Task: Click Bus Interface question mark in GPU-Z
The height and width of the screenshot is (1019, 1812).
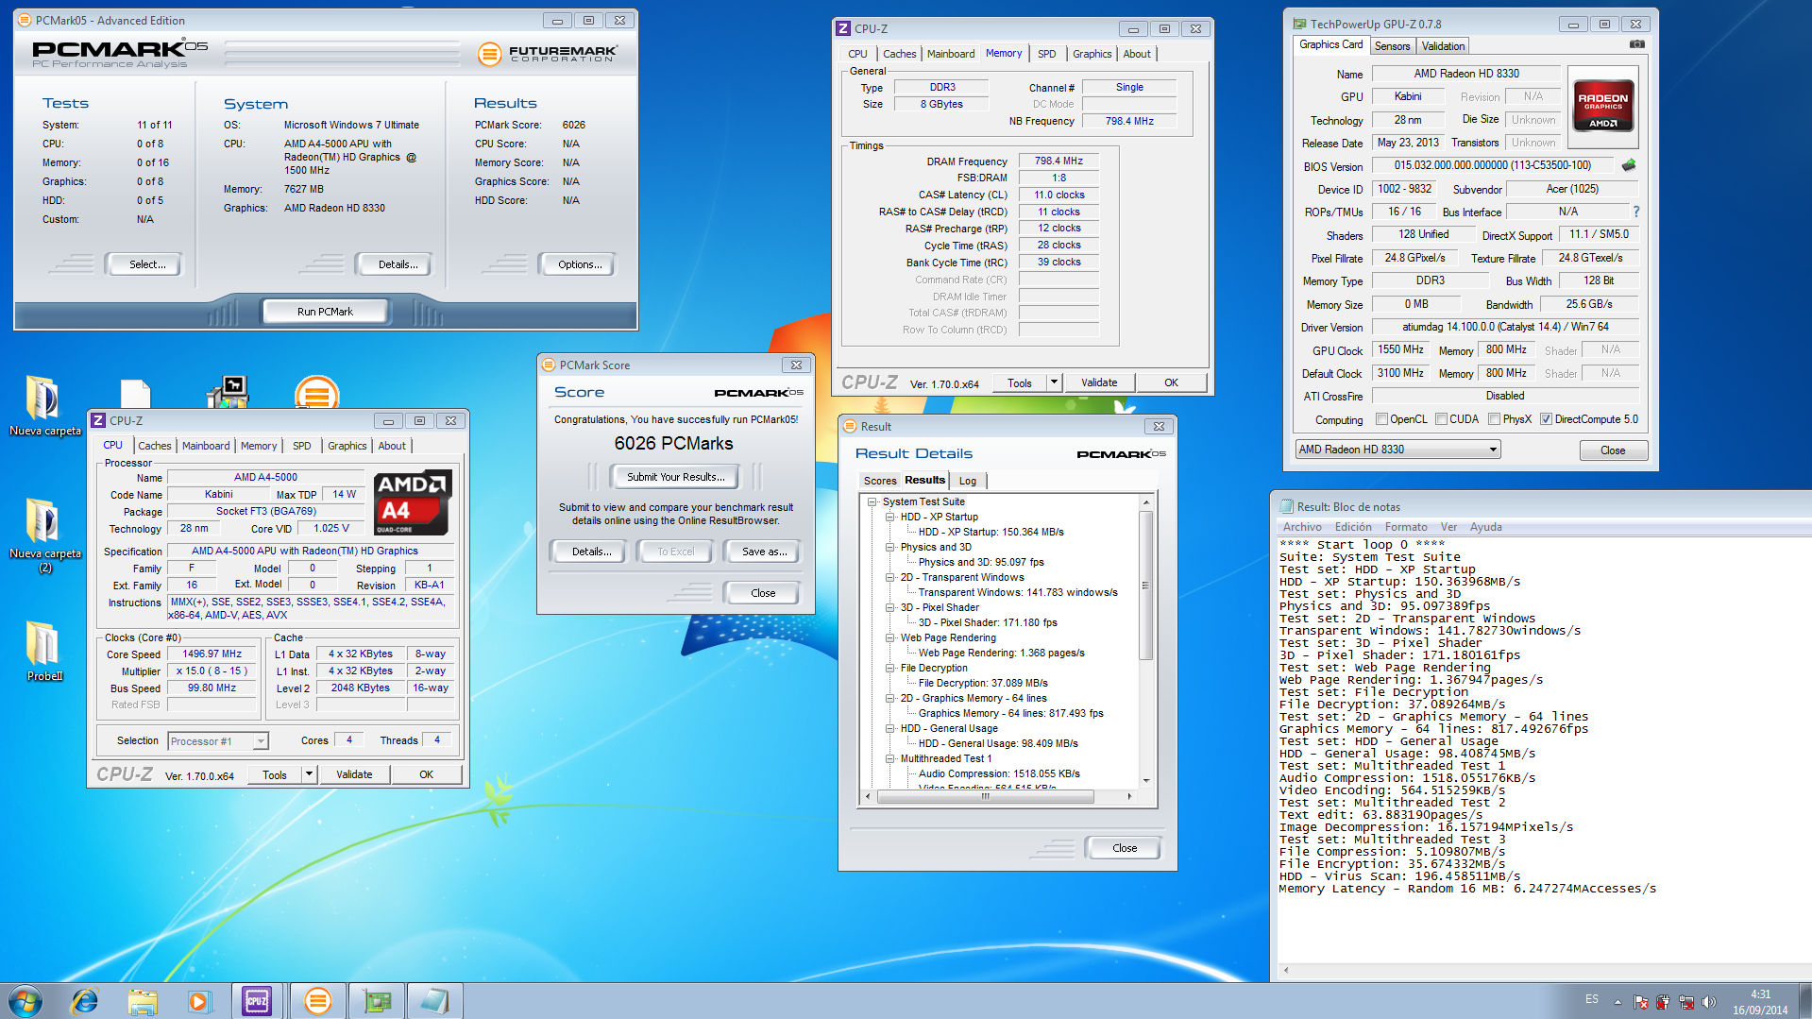Action: [1636, 212]
